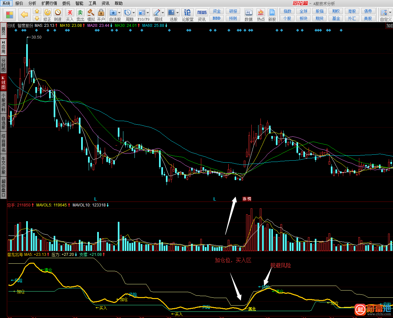Expand the 画线 dropdown arrow
The image size is (393, 318).
point(163,13)
